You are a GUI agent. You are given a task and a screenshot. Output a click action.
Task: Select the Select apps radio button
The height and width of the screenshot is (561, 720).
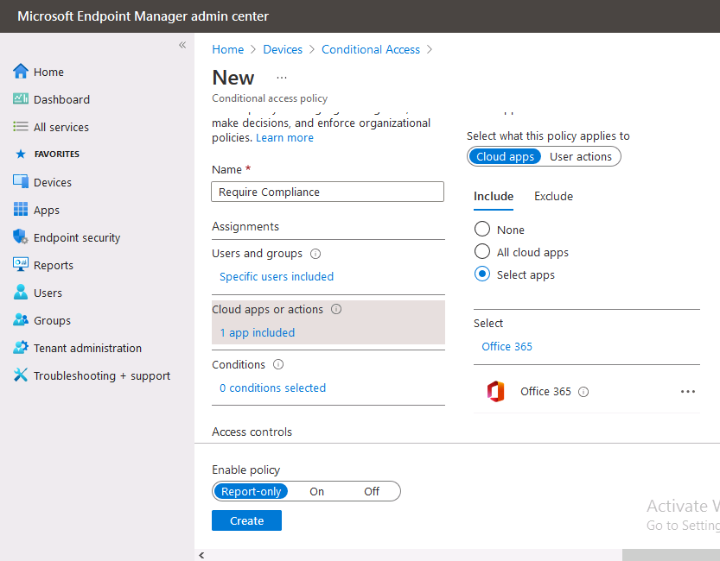[x=482, y=274]
